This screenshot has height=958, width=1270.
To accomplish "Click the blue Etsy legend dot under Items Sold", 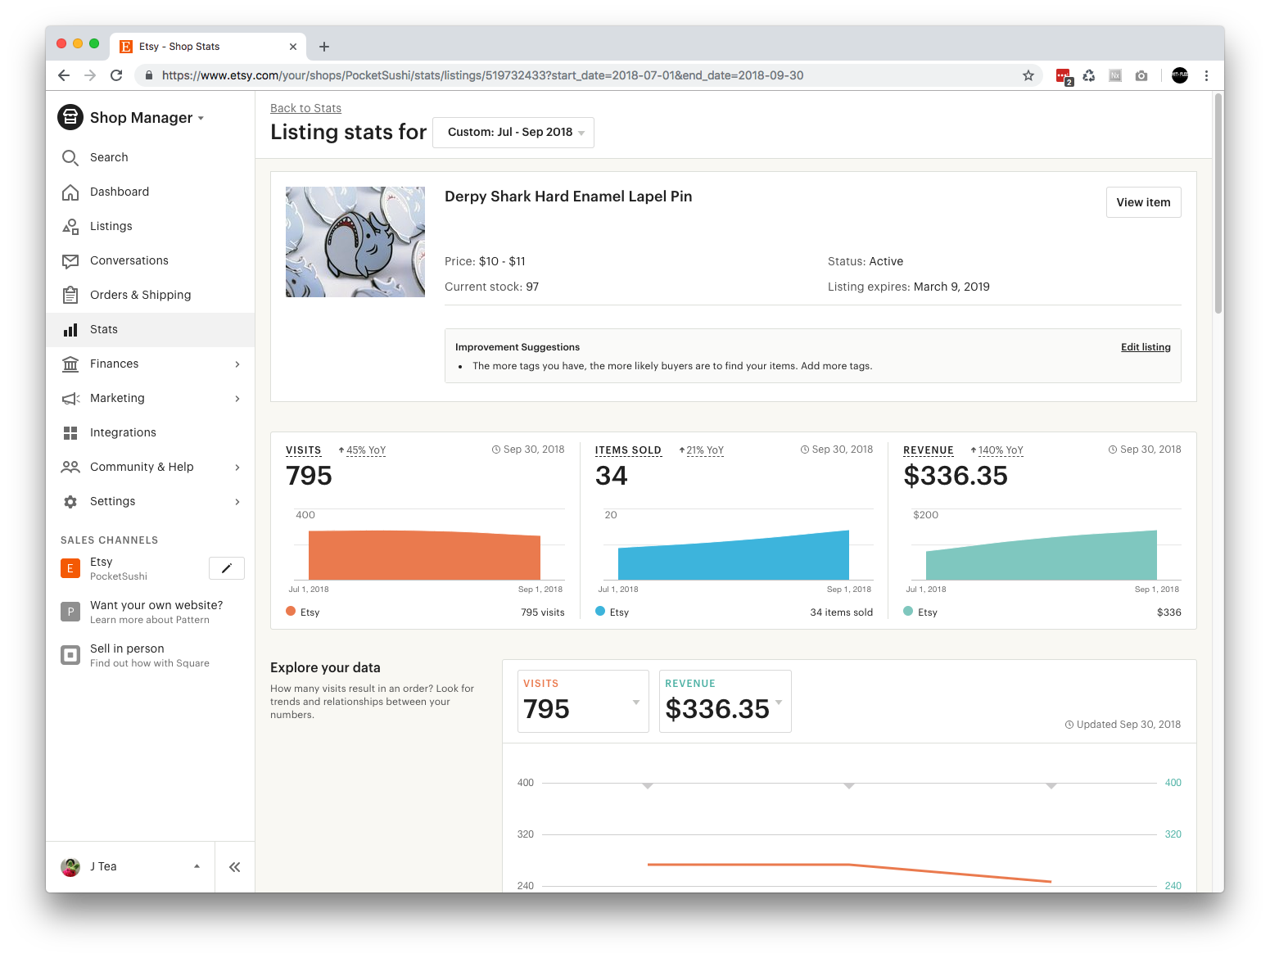I will [600, 611].
